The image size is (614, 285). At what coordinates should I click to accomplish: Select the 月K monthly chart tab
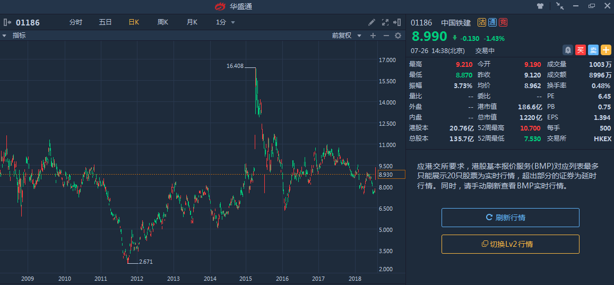(192, 22)
